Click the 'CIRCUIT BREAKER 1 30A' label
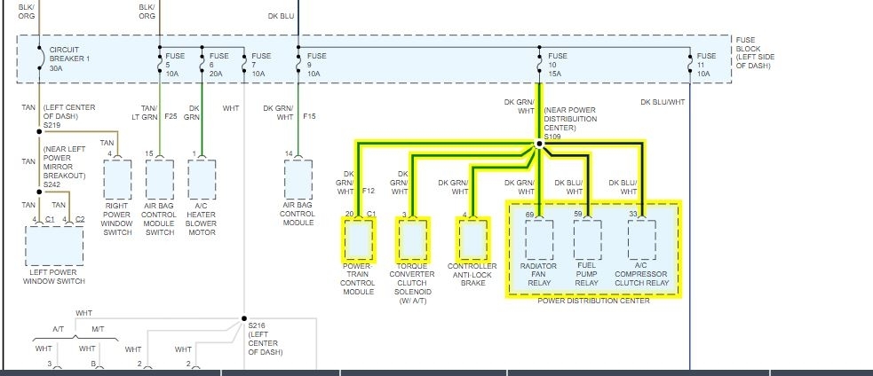 [x=69, y=59]
